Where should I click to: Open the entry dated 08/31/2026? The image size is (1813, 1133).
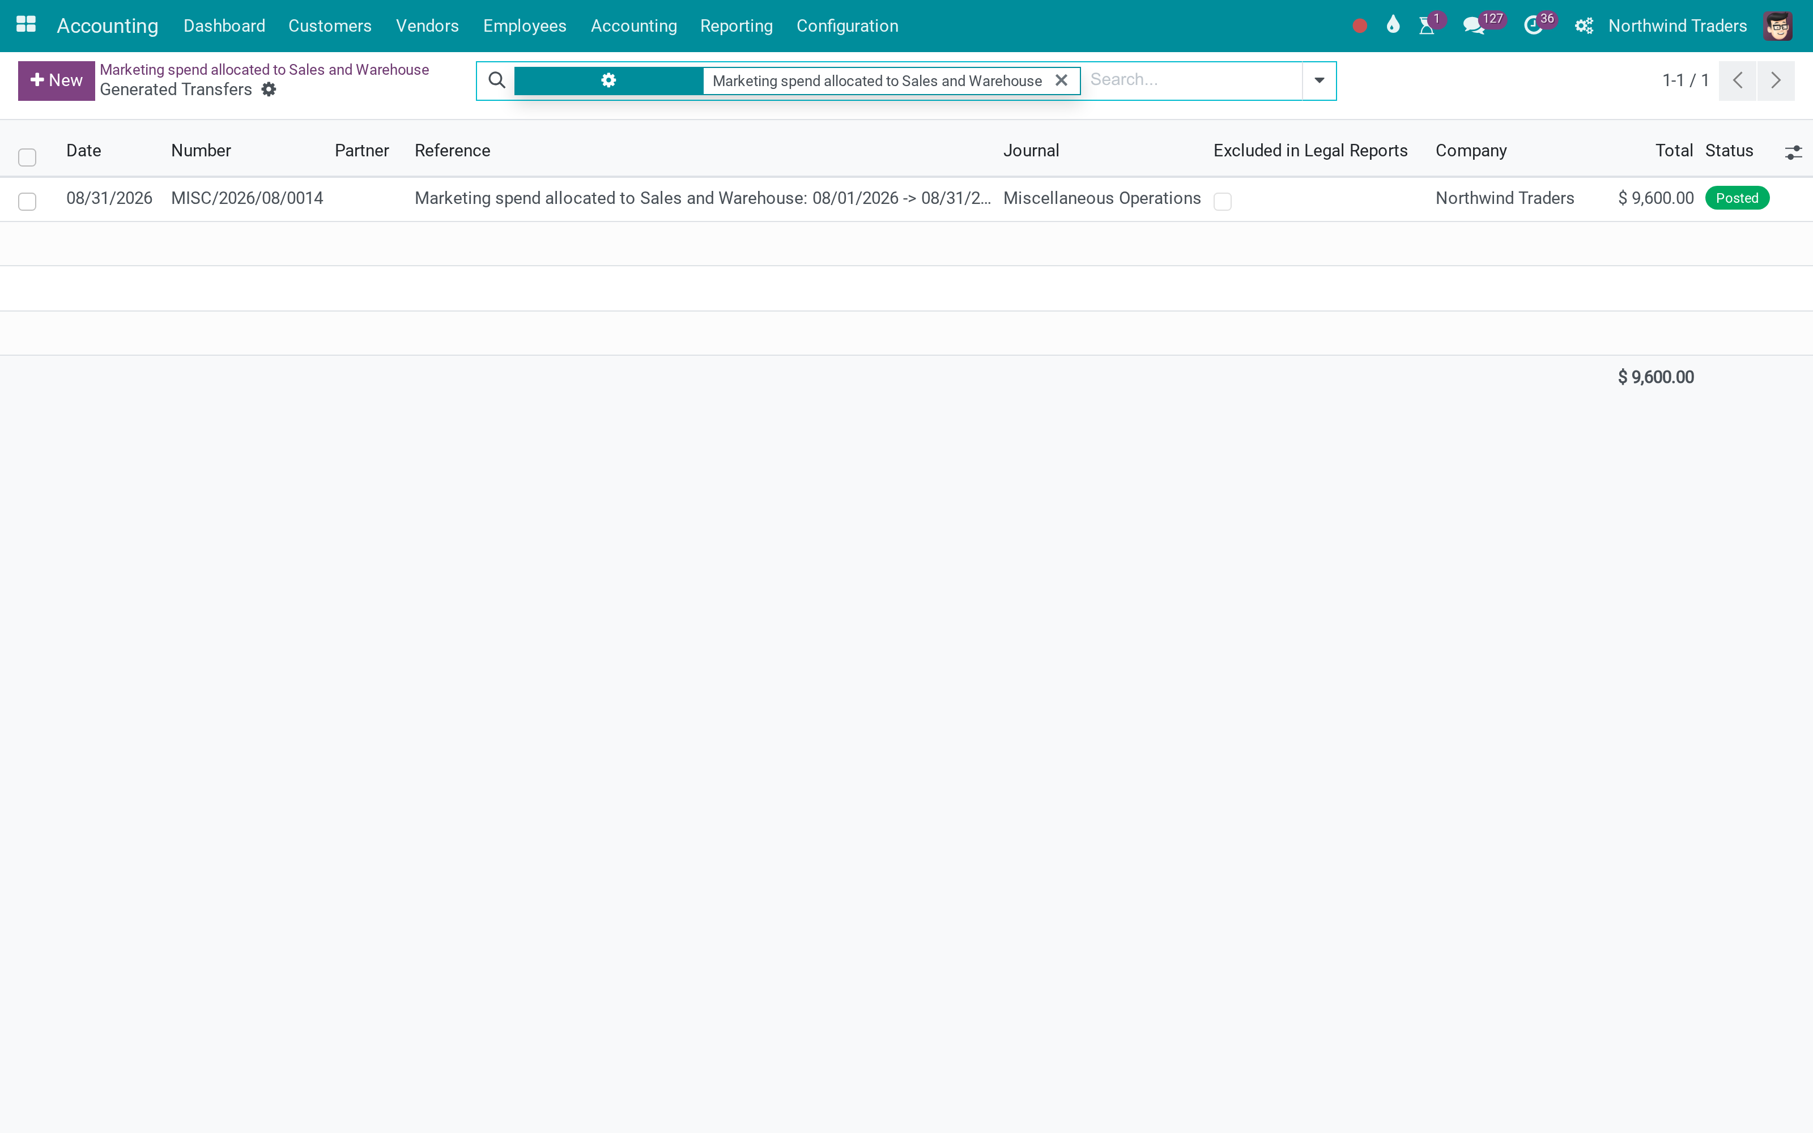109,198
